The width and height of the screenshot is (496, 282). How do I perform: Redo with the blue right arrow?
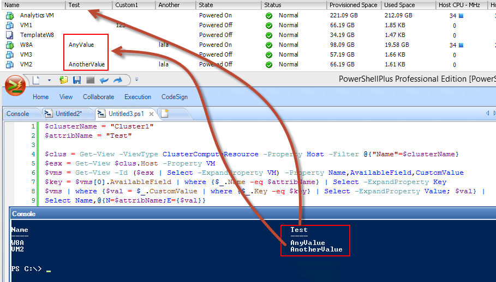coord(118,80)
